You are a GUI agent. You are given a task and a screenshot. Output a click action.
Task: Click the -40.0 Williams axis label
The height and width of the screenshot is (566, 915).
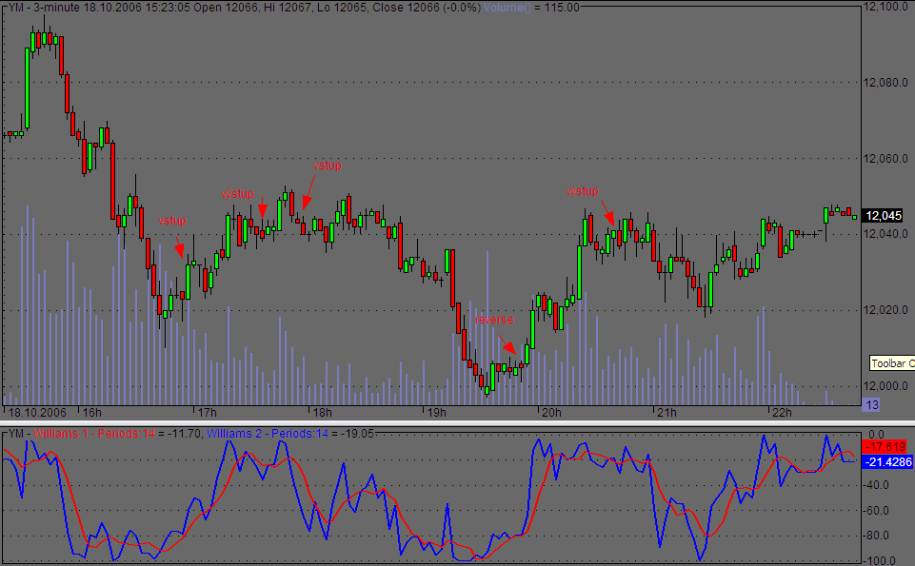pyautogui.click(x=877, y=485)
